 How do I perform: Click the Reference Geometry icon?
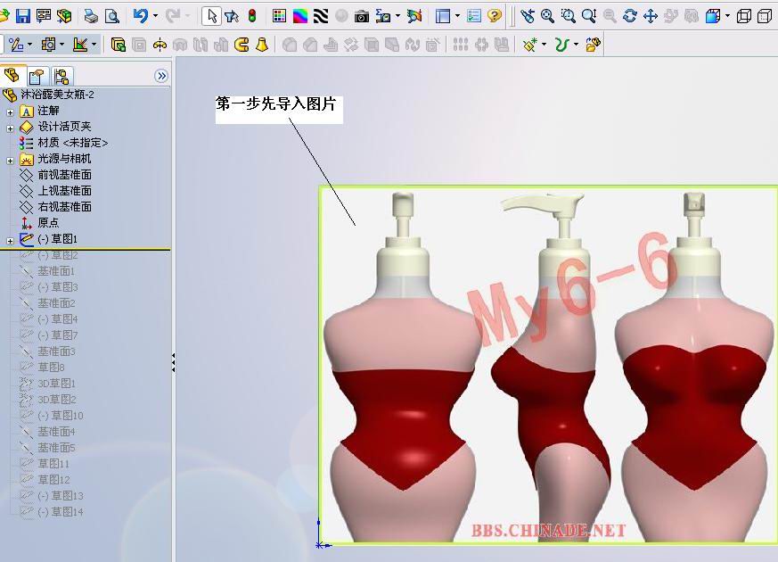[x=530, y=45]
